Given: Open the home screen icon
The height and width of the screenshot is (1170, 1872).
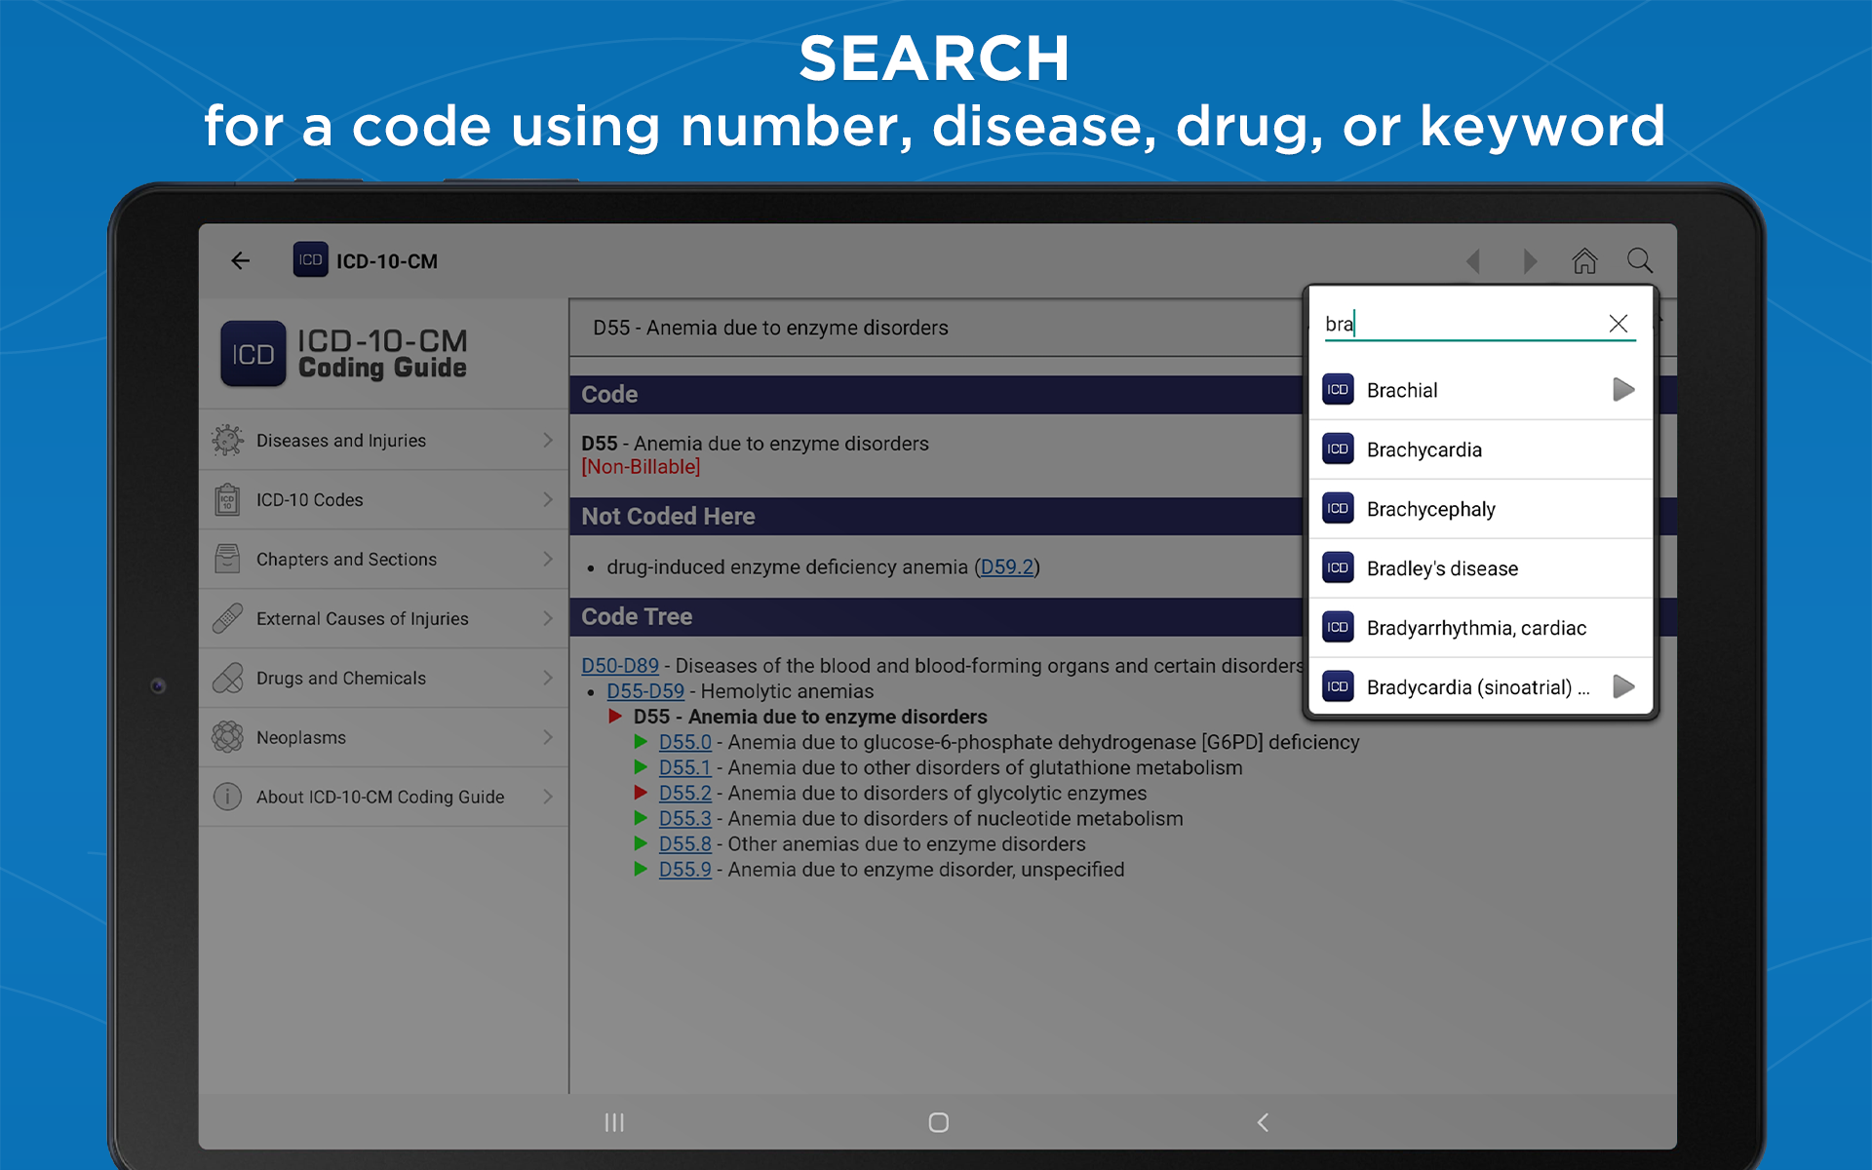Looking at the screenshot, I should pyautogui.click(x=1584, y=260).
